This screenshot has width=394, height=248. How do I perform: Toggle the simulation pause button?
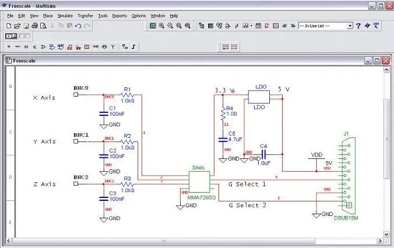24,36
